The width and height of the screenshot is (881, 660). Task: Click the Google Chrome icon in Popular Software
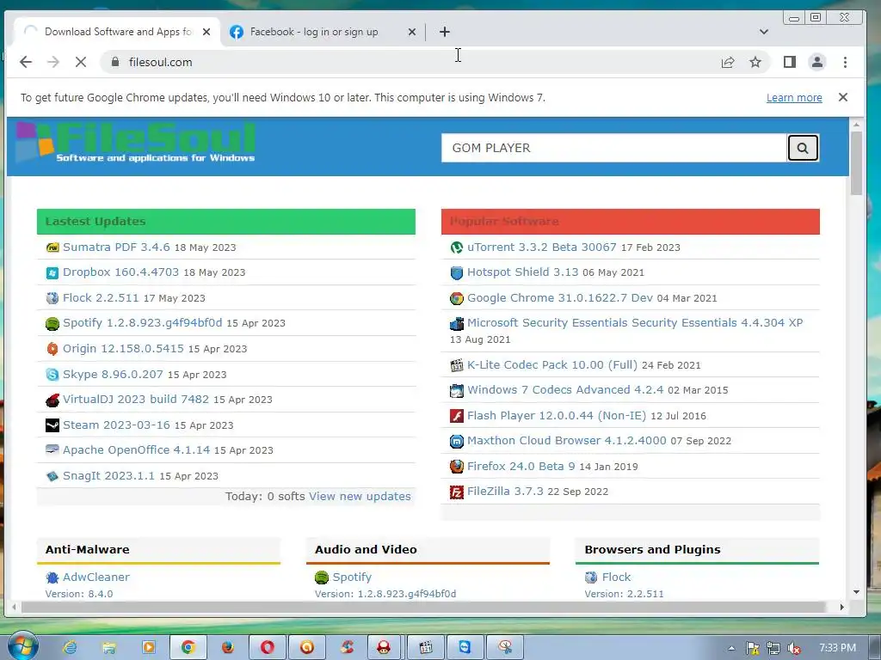tap(457, 298)
